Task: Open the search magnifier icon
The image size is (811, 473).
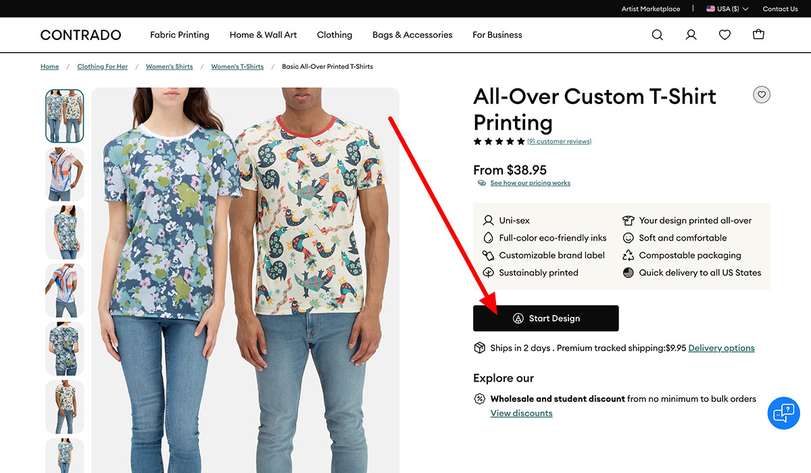Action: click(657, 35)
